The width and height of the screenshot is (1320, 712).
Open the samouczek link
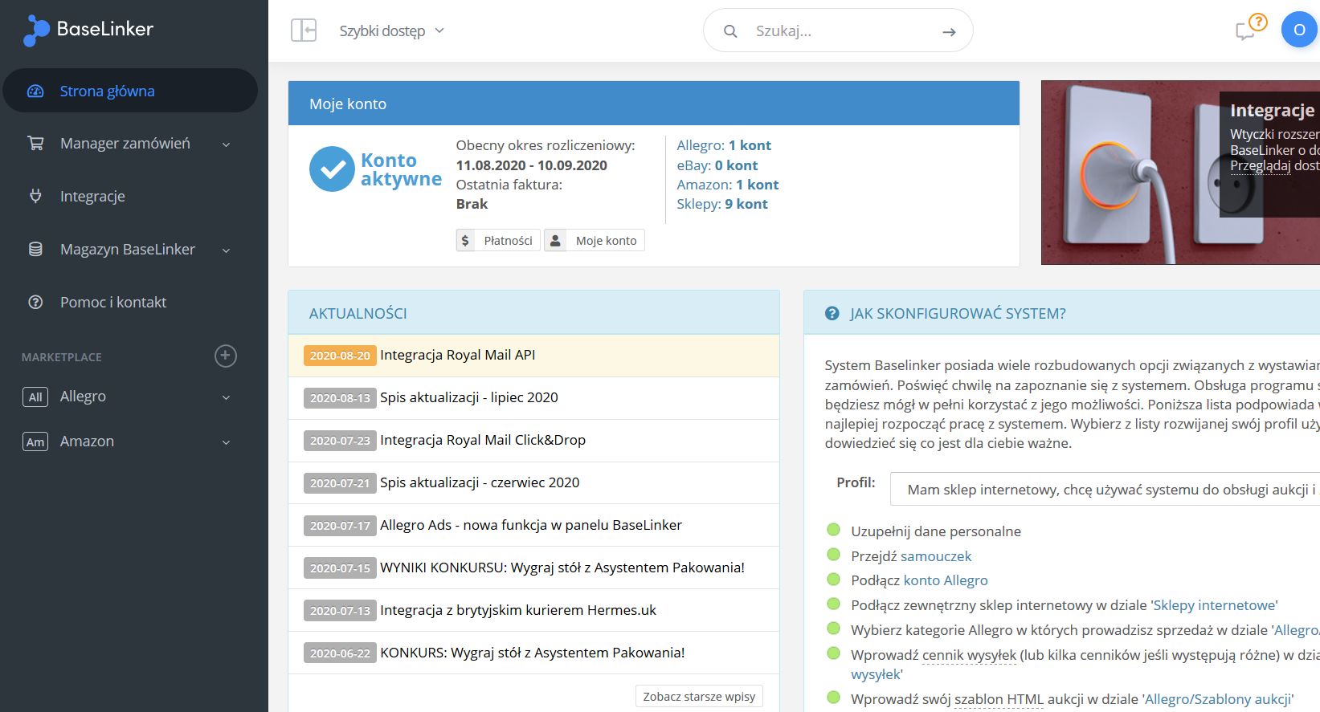[x=936, y=555]
